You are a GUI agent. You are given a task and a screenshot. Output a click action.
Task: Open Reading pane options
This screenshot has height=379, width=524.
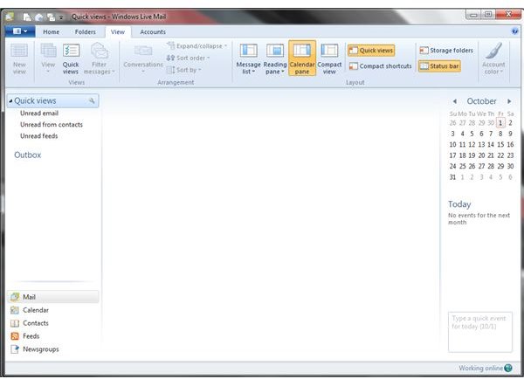(x=275, y=59)
